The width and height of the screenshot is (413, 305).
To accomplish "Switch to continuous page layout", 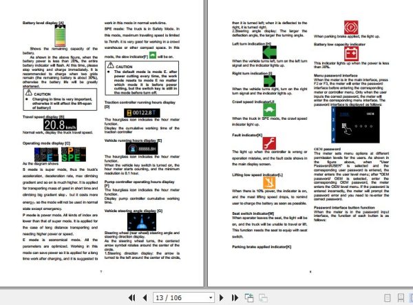I will [x=401, y=298].
